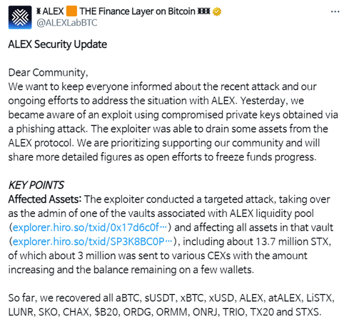Image resolution: width=349 pixels, height=324 pixels.
Task: Open the ALEX profile avatar
Action: pos(20,17)
